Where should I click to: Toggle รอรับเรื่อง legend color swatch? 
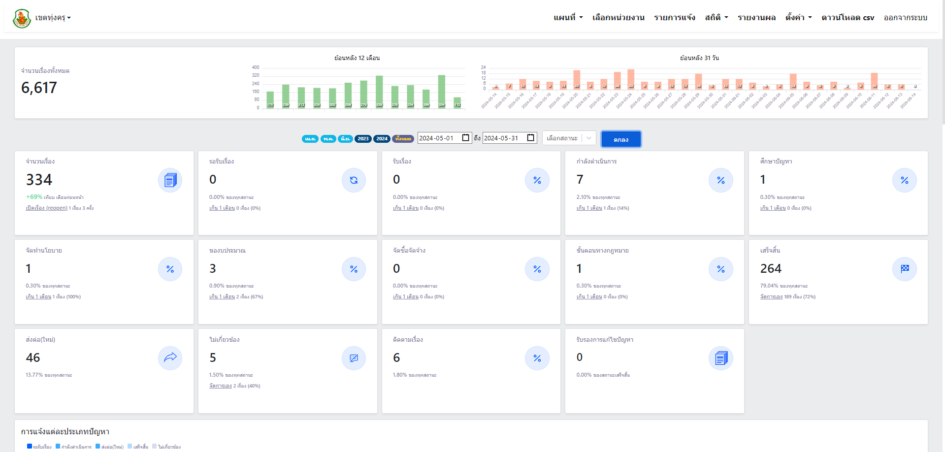[30, 447]
